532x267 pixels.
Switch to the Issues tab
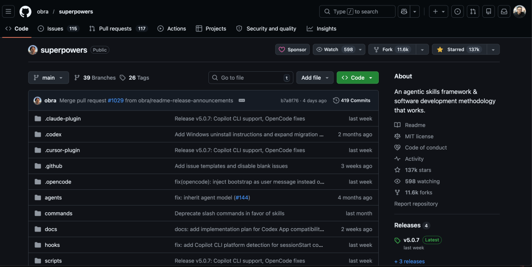coord(58,29)
